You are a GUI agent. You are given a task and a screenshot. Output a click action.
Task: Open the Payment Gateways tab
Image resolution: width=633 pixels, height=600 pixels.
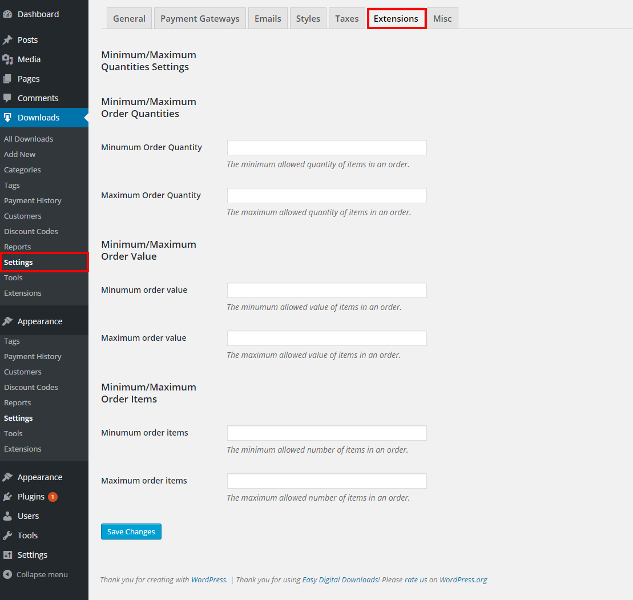(x=200, y=18)
